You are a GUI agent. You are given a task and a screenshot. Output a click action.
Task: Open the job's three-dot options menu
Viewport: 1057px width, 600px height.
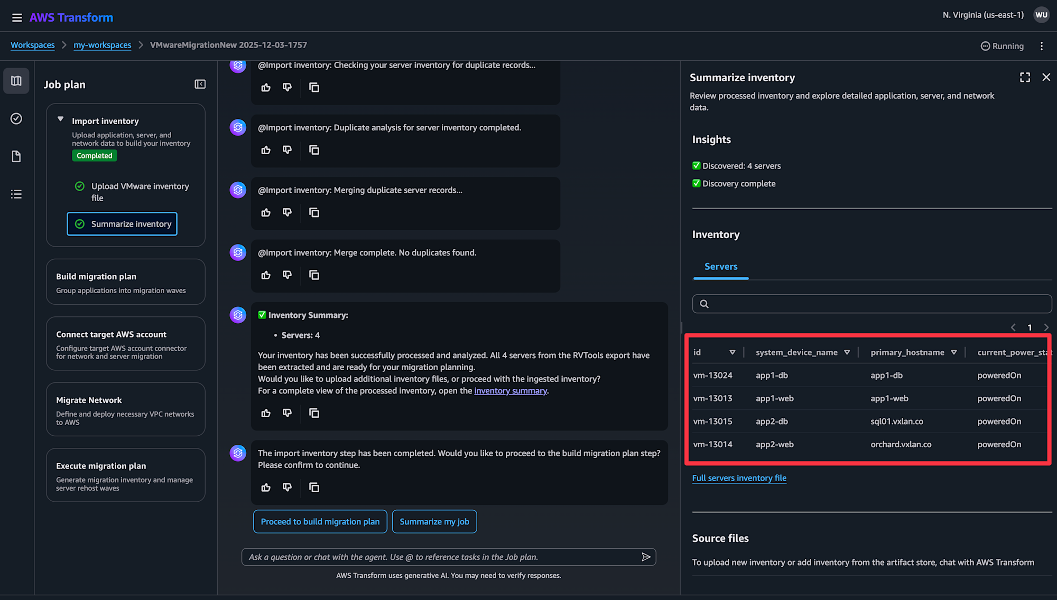coord(1042,46)
